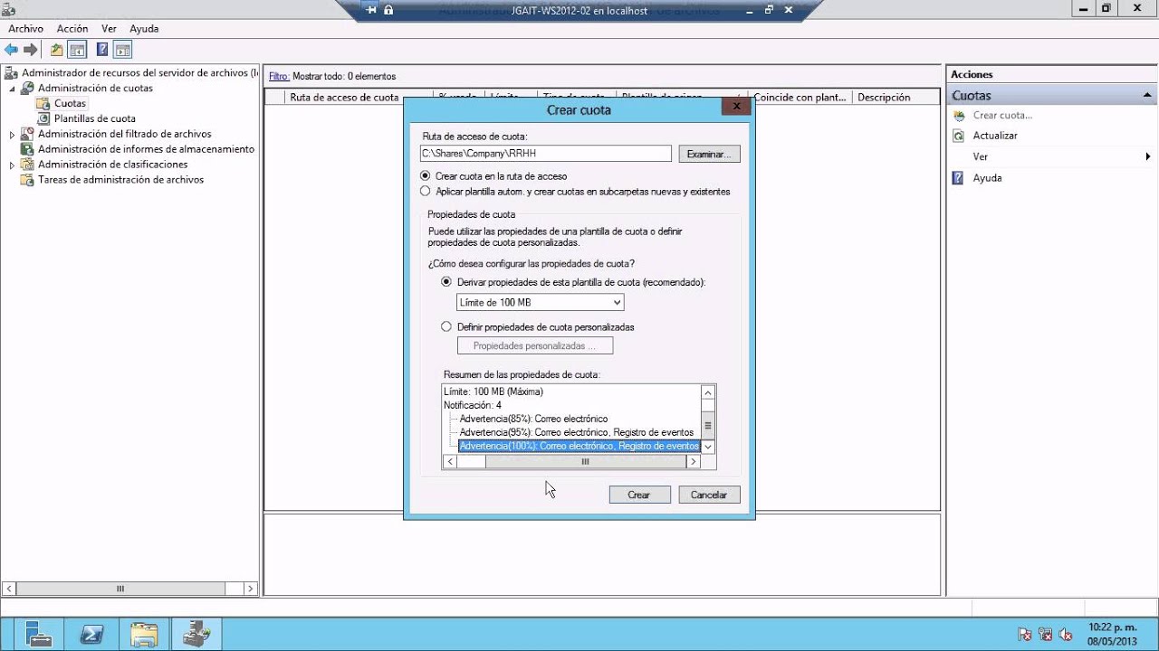Viewport: 1159px width, 651px height.
Task: Click the pin icon in VM connection bar
Action: [371, 10]
